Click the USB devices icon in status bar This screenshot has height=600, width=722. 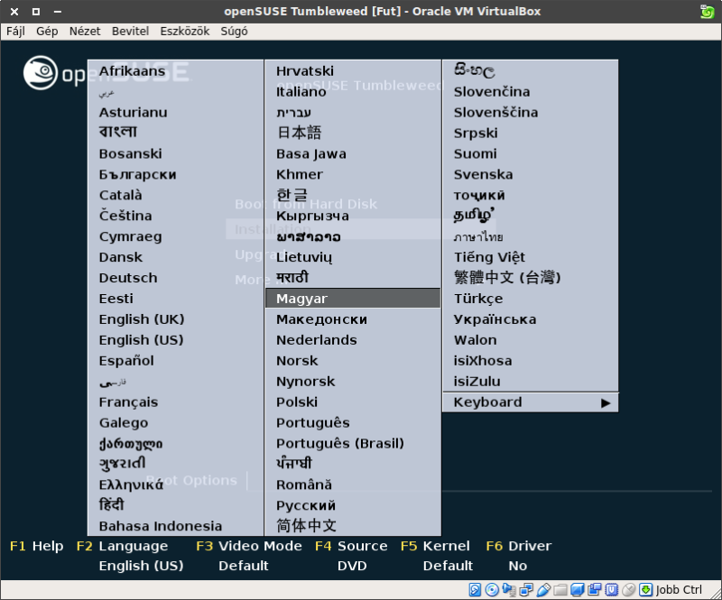pos(543,589)
